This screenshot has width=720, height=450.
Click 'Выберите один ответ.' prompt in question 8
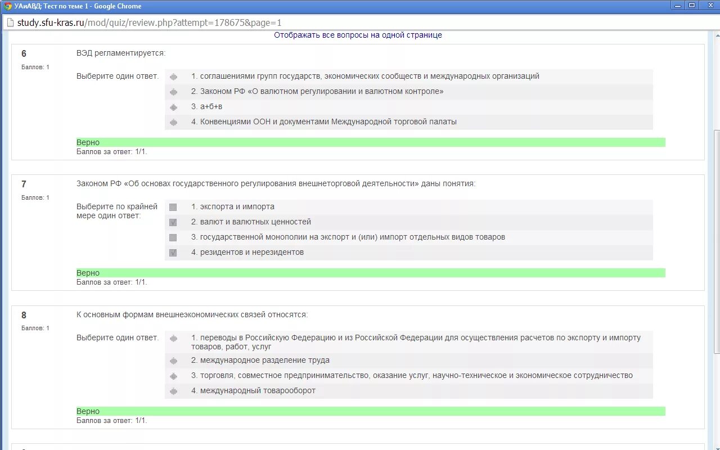pos(118,337)
